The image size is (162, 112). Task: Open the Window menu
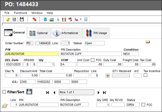point(37,13)
